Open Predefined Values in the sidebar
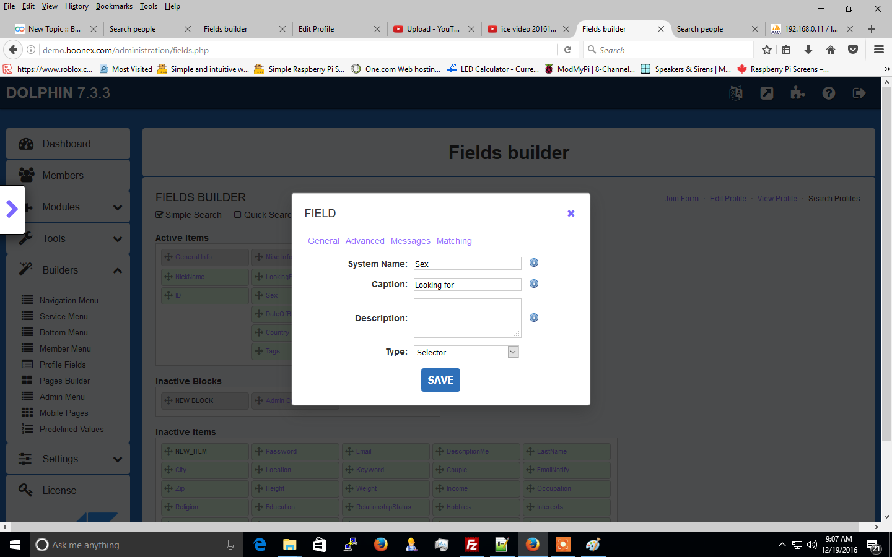 pos(71,429)
